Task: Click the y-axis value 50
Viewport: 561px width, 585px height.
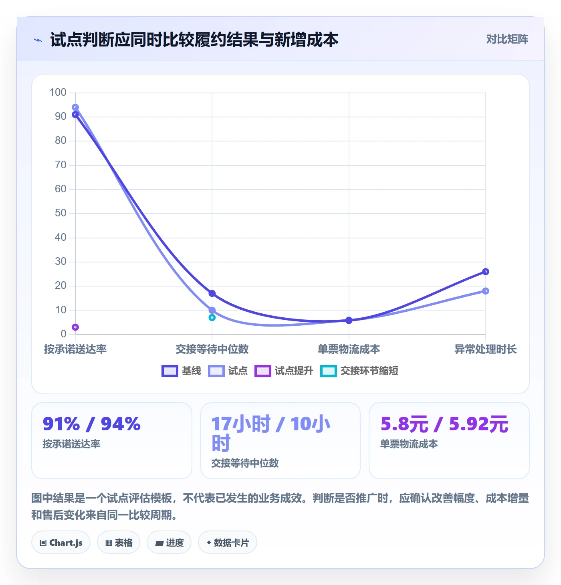Action: pyautogui.click(x=61, y=213)
